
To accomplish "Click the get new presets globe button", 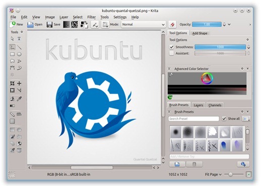I will [243, 164].
